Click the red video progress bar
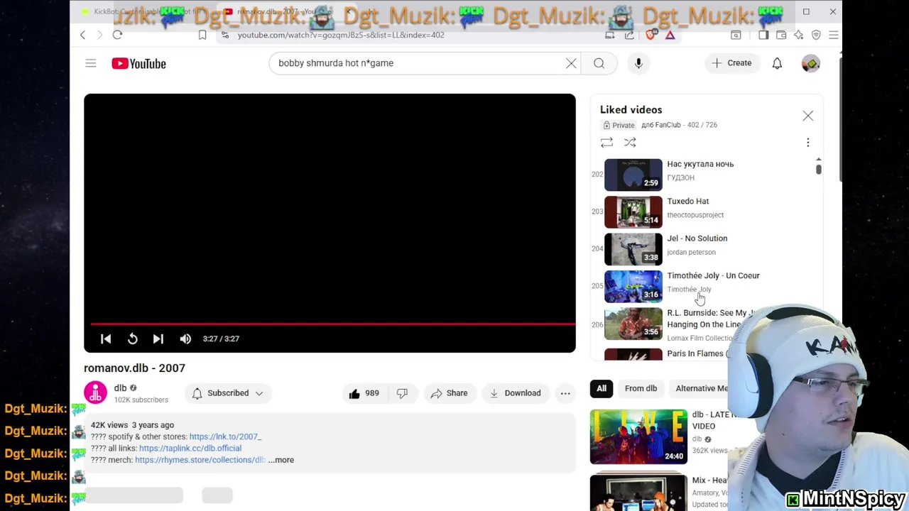This screenshot has width=909, height=511. pyautogui.click(x=333, y=324)
